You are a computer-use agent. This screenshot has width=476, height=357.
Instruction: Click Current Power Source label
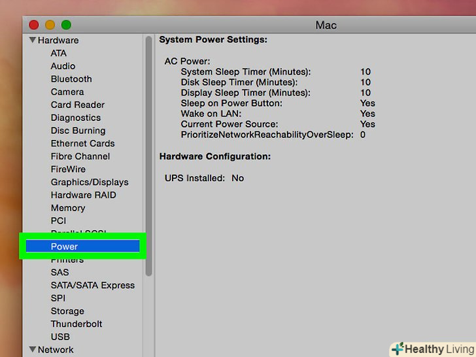pos(229,124)
